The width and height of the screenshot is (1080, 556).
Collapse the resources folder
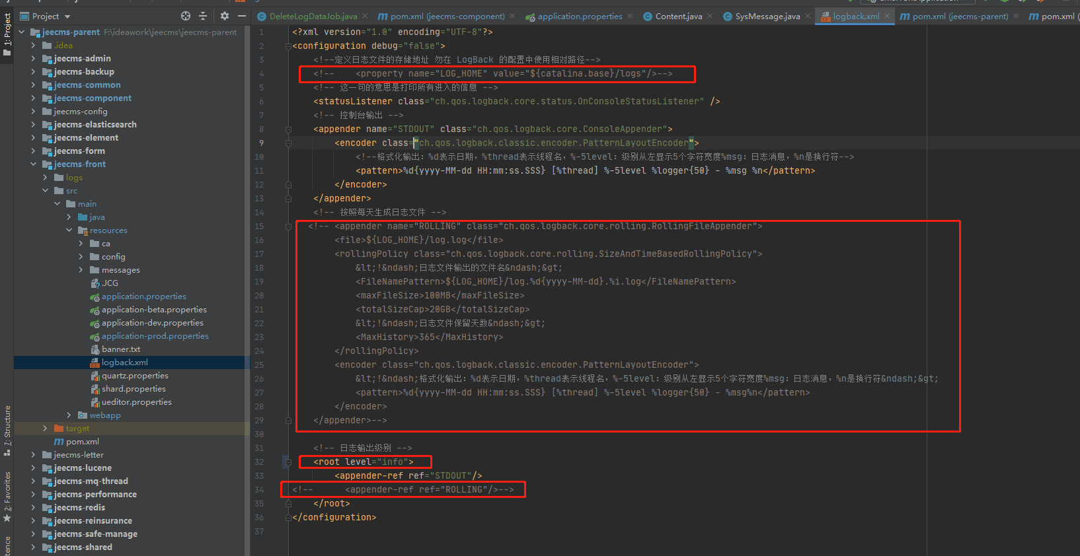click(x=69, y=230)
